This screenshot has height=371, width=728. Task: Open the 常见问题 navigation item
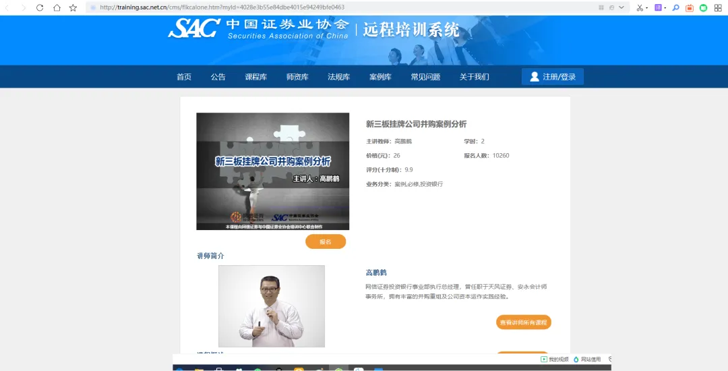tap(425, 77)
